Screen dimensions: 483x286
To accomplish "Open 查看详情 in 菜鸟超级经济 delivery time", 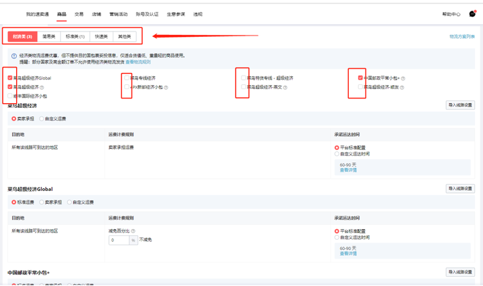I will 348,170.
